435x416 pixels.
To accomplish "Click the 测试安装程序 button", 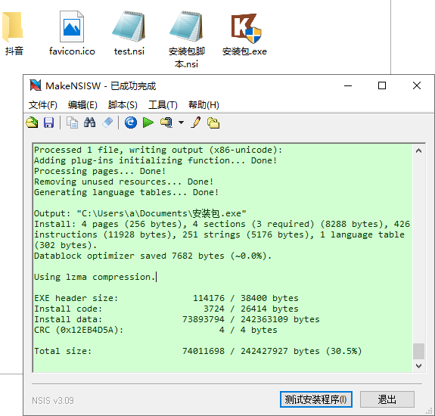I will click(x=316, y=399).
